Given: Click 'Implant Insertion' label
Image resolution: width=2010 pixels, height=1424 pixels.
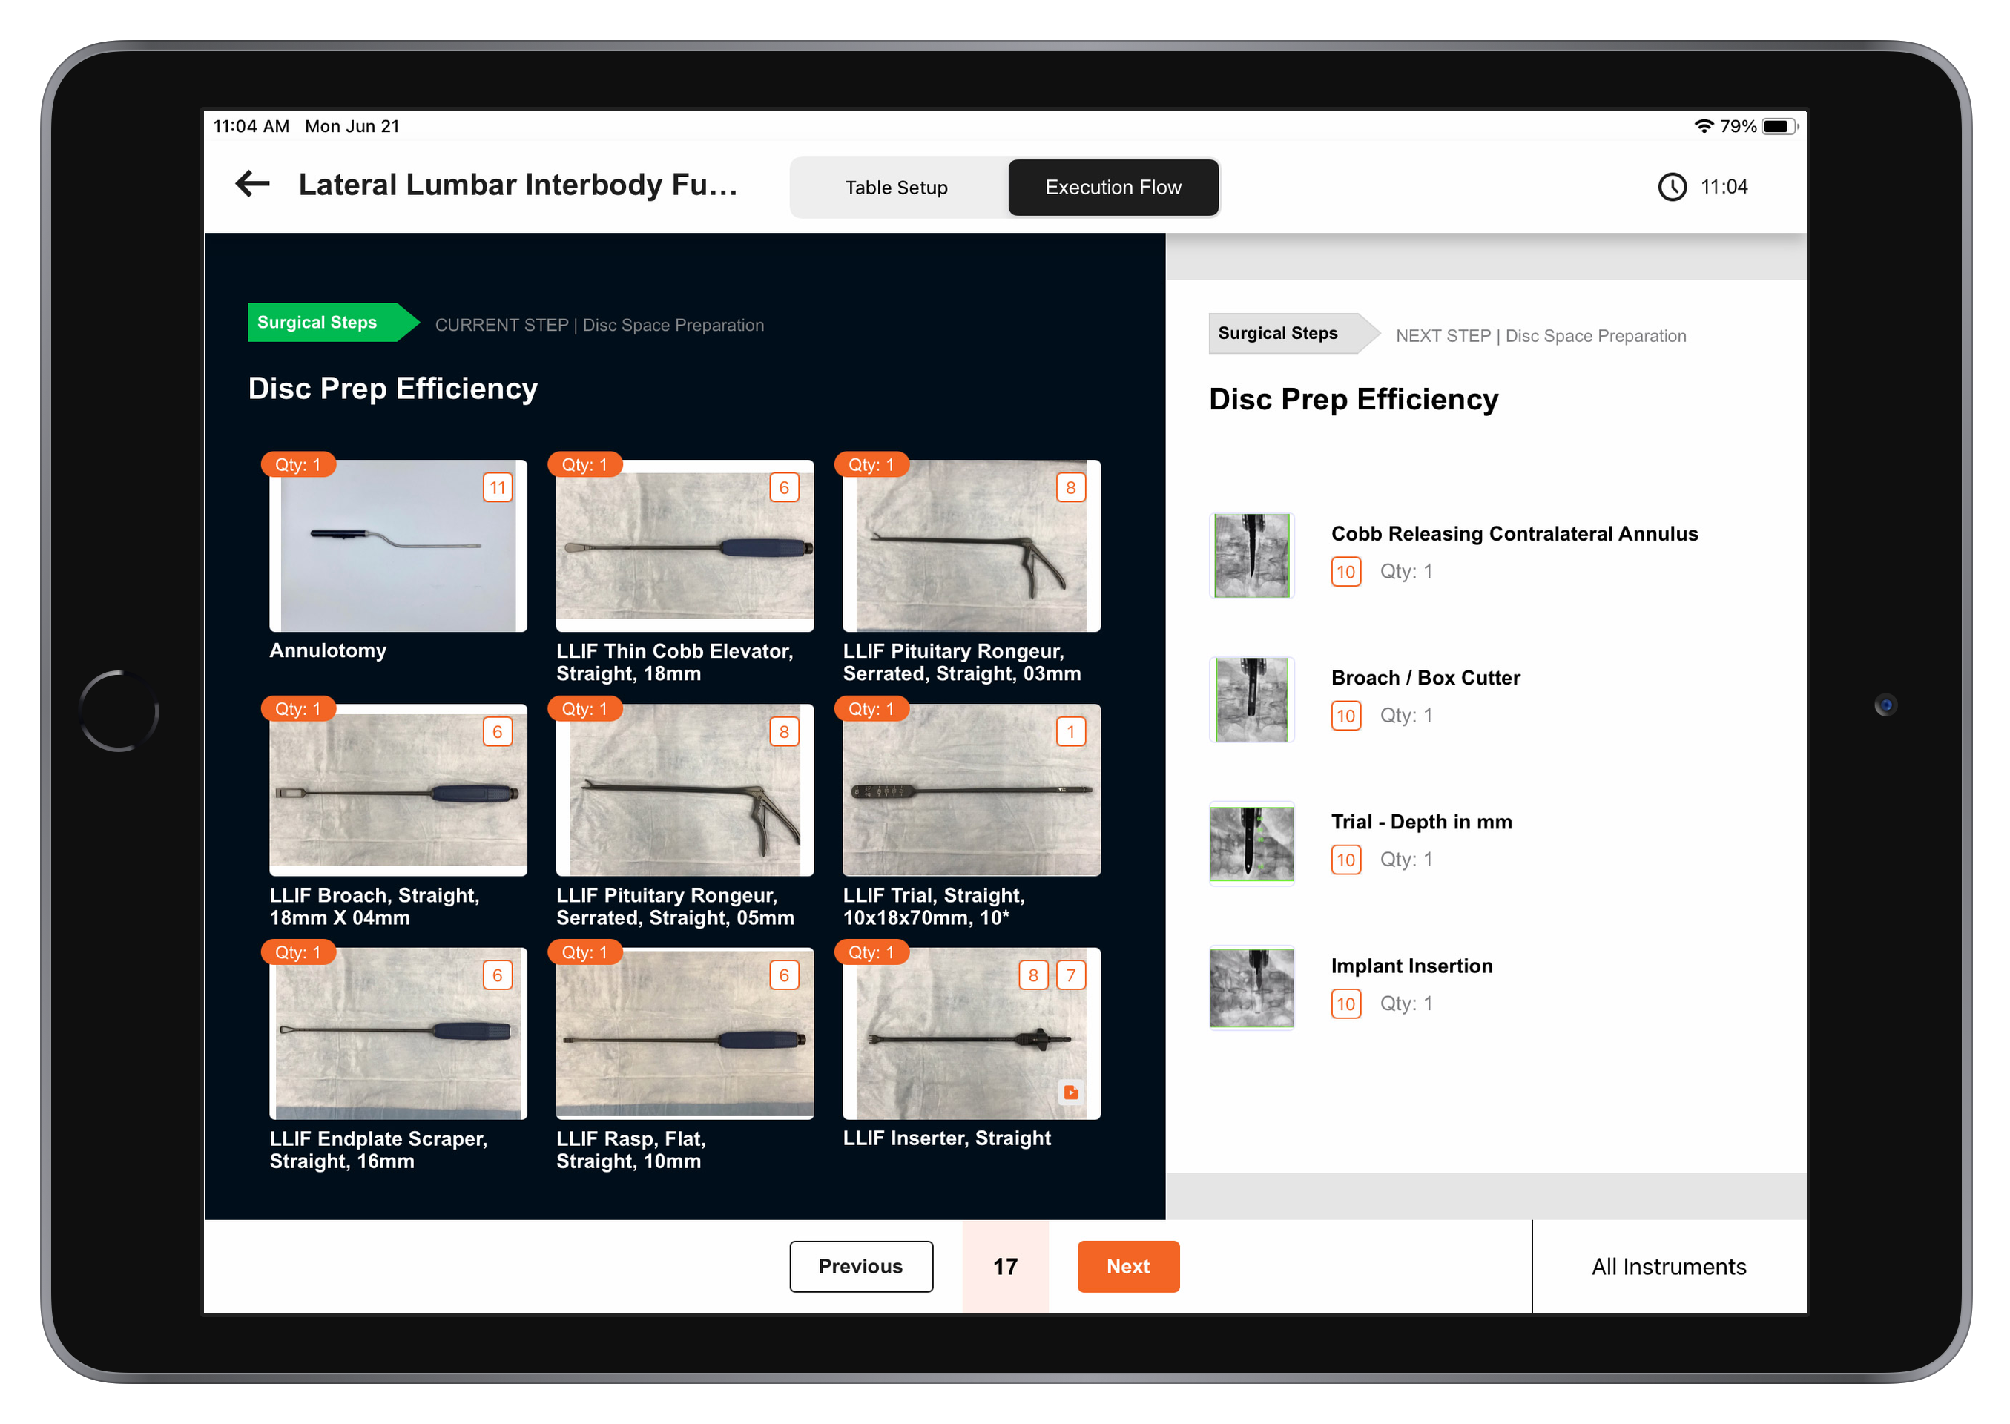Looking at the screenshot, I should tap(1411, 966).
